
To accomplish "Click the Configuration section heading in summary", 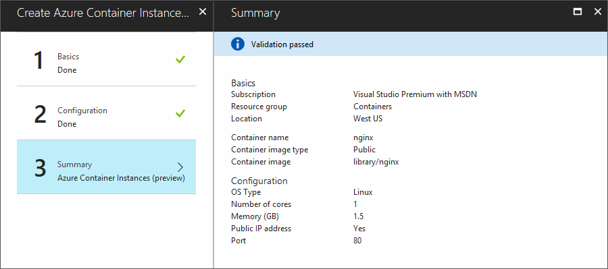I will tap(259, 181).
